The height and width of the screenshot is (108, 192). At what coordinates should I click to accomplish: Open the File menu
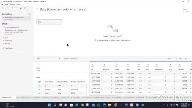click(2, 4)
